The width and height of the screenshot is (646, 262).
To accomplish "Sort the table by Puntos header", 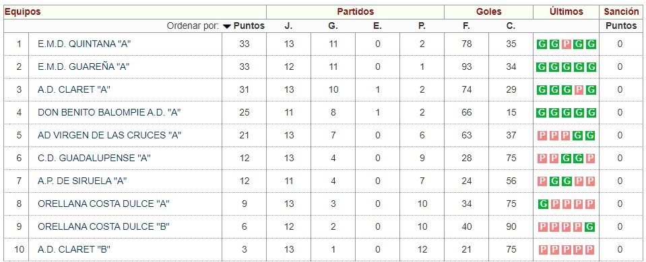I will pyautogui.click(x=249, y=26).
